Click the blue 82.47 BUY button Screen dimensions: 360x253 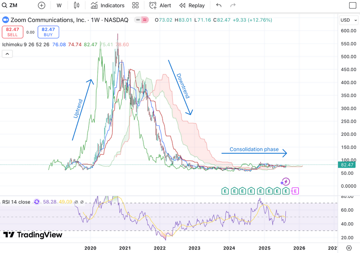48,32
